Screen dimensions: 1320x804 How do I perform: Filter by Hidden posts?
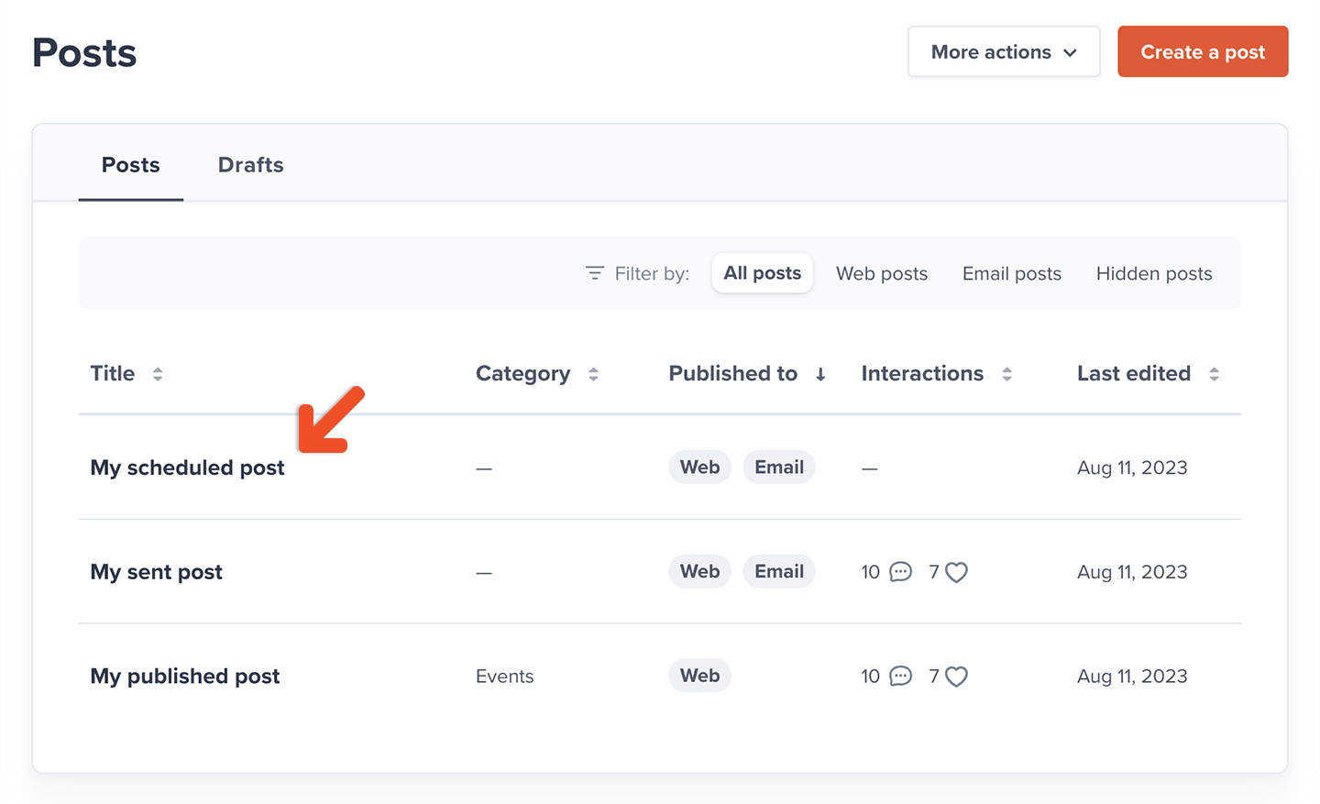click(1153, 273)
